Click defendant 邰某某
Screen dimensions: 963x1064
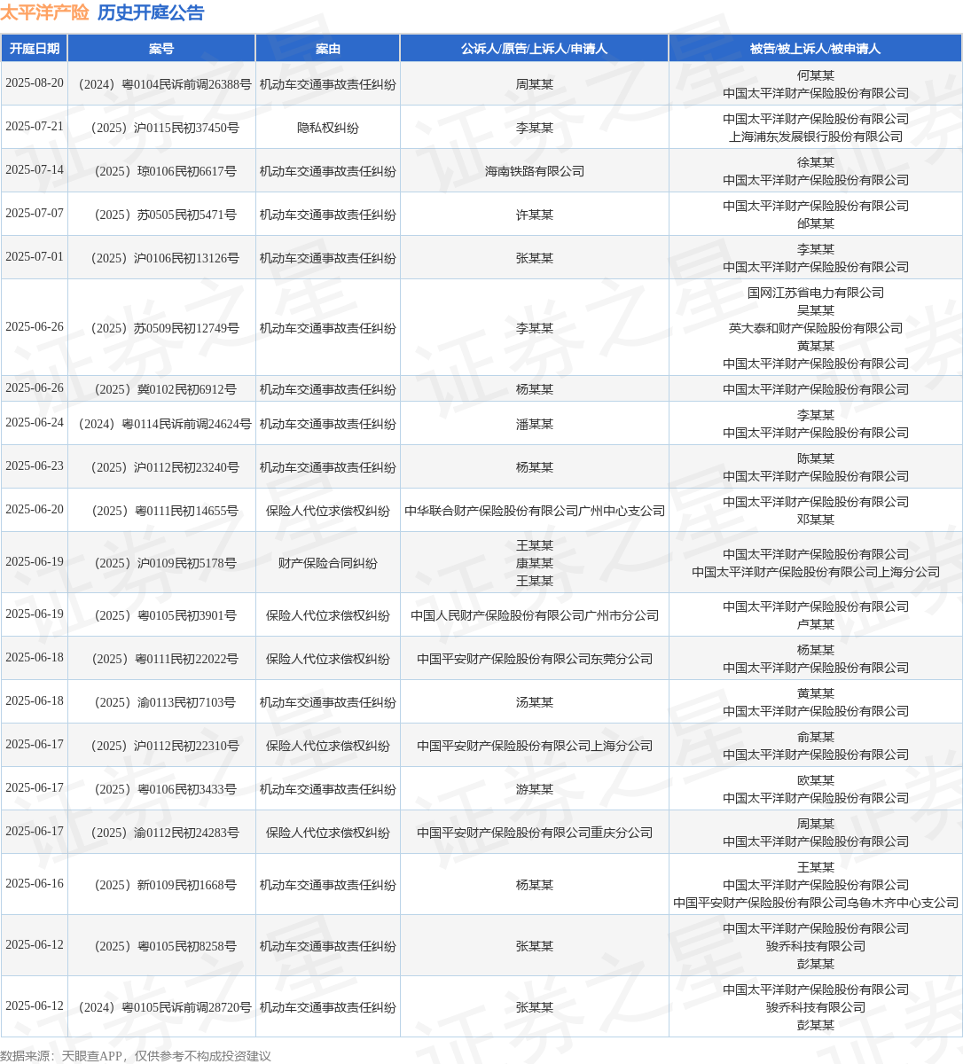tap(816, 223)
